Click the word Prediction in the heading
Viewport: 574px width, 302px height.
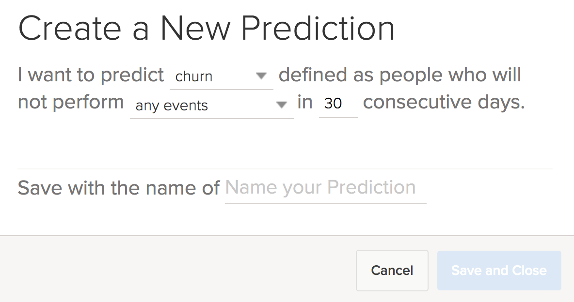[318, 29]
